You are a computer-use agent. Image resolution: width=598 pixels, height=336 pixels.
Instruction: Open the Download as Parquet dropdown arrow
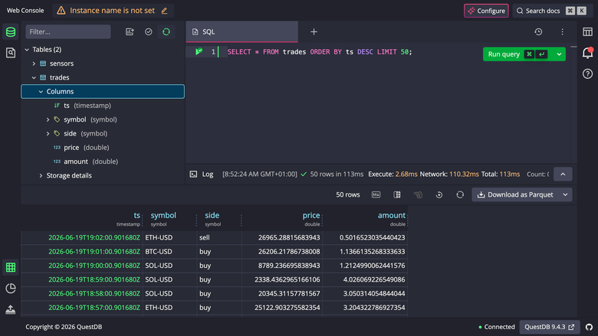(565, 195)
